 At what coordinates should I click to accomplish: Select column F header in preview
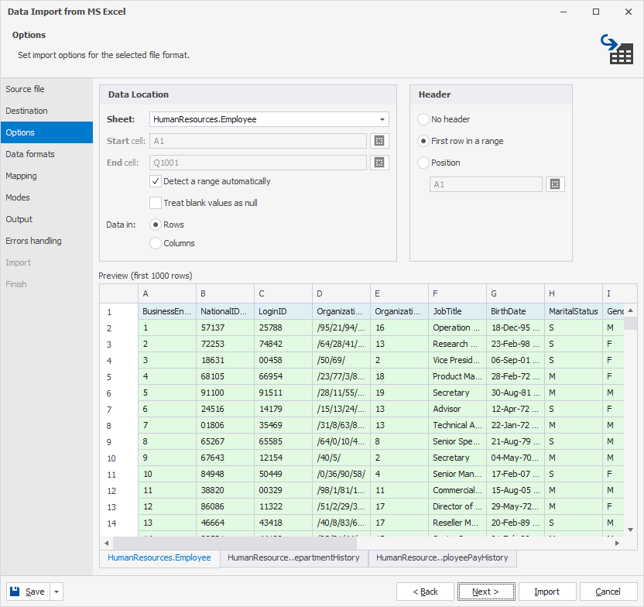[x=457, y=293]
